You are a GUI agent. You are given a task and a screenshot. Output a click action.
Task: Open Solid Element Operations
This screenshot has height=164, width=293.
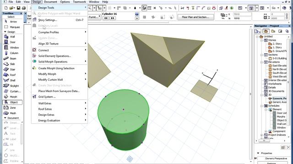pos(60,56)
